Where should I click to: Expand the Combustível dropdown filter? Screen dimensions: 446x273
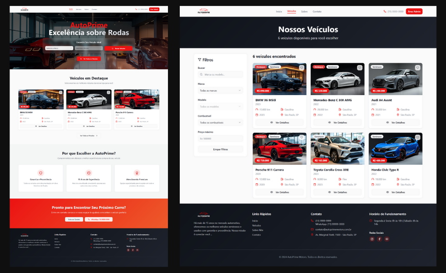click(x=220, y=122)
